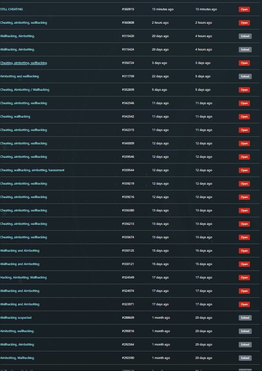Viewport: 262px width, 371px height.
Task: Open Aimbotting, wallhacking. ticket #290016
Action: (17, 331)
